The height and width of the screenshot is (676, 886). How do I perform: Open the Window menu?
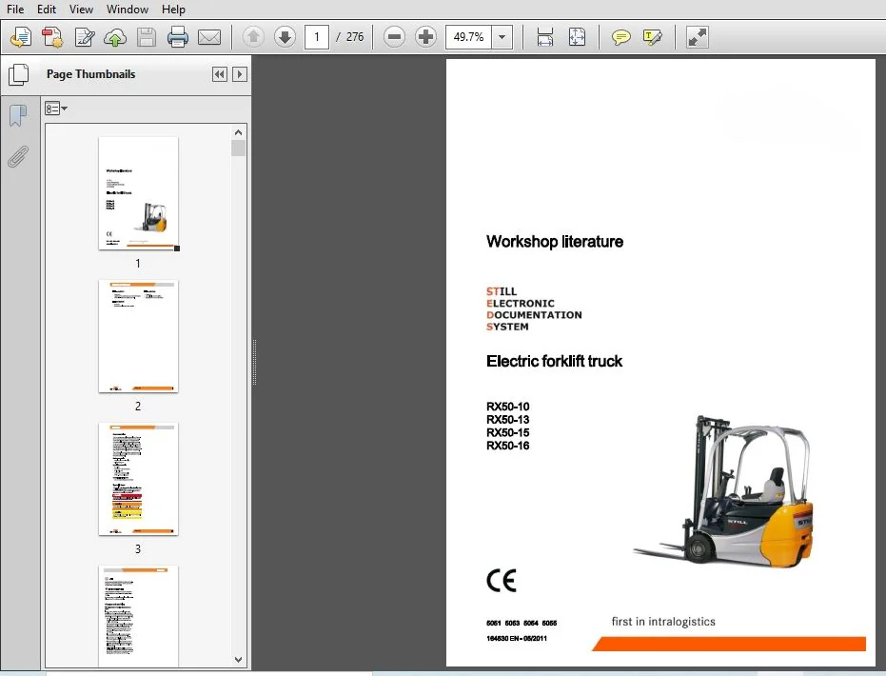coord(128,9)
